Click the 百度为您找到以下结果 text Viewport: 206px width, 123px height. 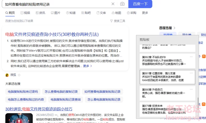[19, 21]
